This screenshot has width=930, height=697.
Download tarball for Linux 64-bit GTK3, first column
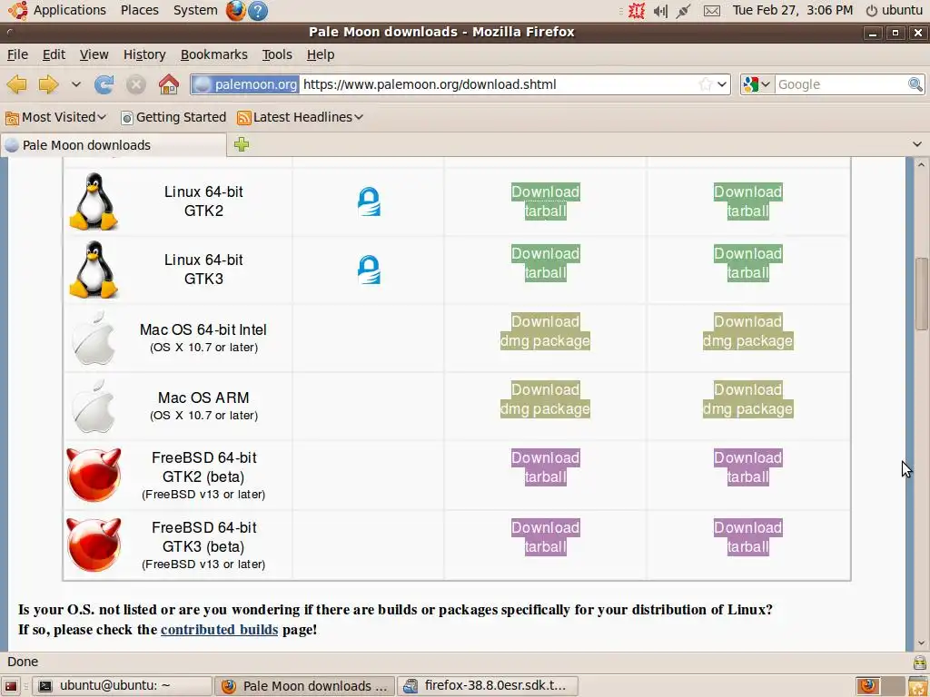click(x=545, y=263)
